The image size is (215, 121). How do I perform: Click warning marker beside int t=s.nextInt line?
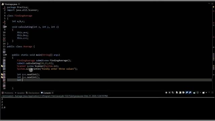[2, 77]
